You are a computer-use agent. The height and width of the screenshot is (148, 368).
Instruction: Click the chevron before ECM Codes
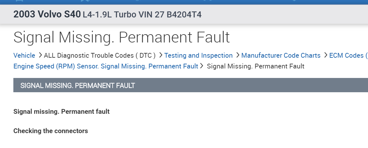point(325,55)
